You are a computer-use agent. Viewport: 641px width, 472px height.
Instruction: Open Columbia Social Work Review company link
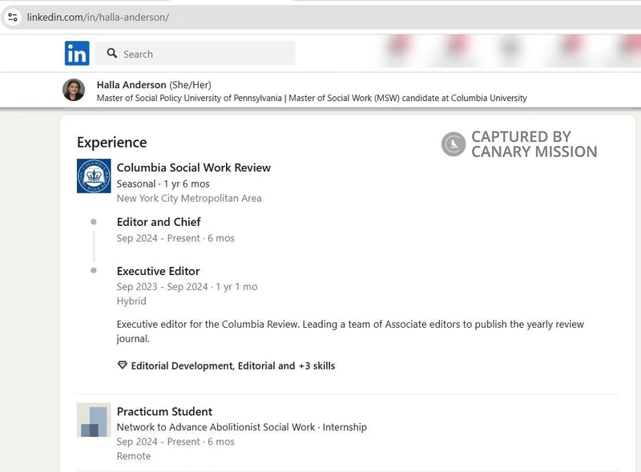[x=194, y=167]
